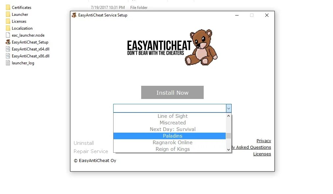Click the EasyAntiCheat_x86.dll file icon
The height and width of the screenshot is (194, 333).
(x=8, y=56)
